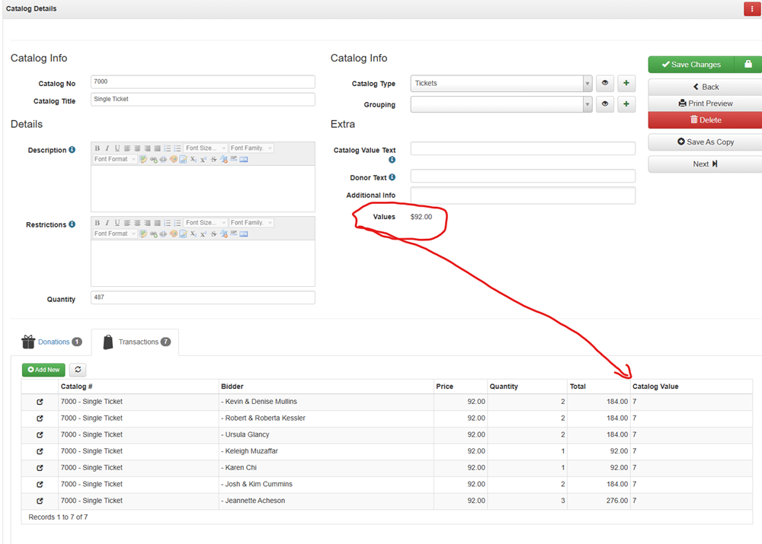
Task: View the selected Grouping via eye icon
Action: coord(605,104)
